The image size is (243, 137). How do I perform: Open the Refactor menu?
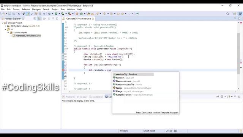click(25, 10)
